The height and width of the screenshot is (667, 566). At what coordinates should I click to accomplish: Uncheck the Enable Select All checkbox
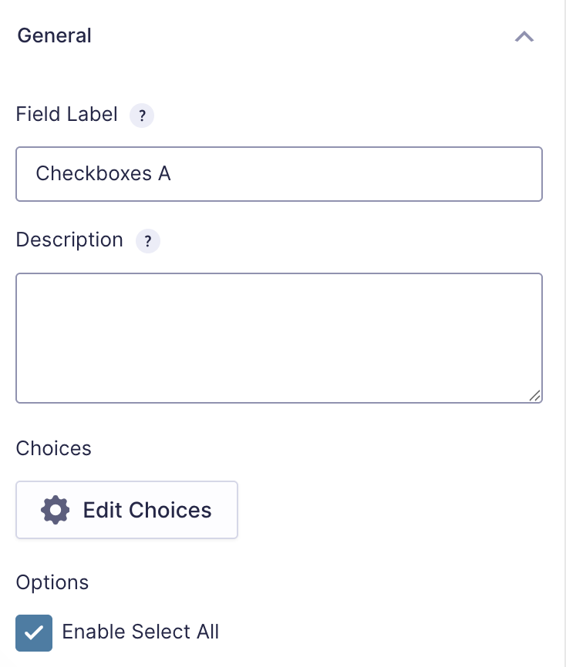(x=34, y=632)
